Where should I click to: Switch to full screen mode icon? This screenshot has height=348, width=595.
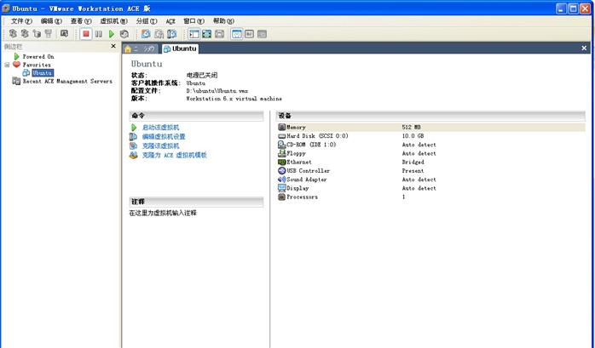tap(206, 34)
